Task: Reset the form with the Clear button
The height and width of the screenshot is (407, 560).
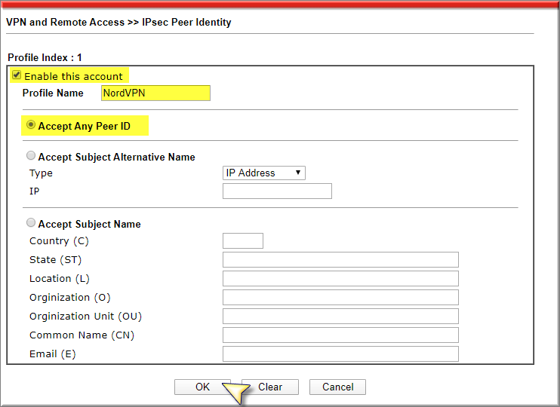Action: coord(270,387)
